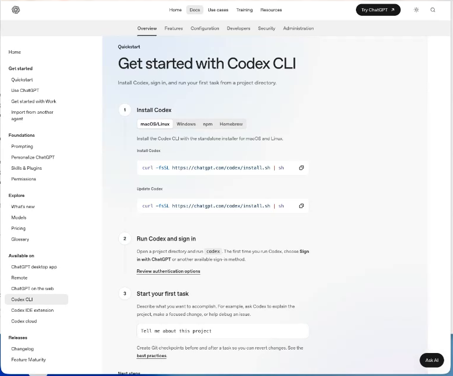Select the macOS/Linux install tab
This screenshot has height=376, width=453.
click(x=155, y=124)
